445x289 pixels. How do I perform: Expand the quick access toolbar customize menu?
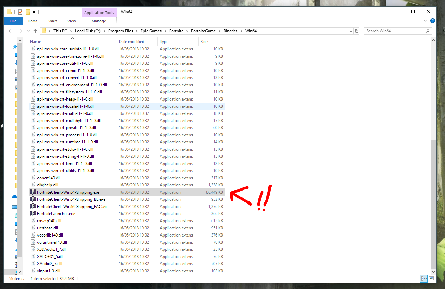(34, 11)
